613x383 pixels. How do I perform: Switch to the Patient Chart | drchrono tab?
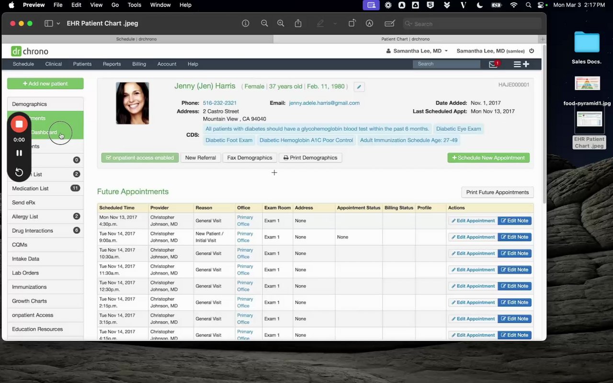coord(406,39)
